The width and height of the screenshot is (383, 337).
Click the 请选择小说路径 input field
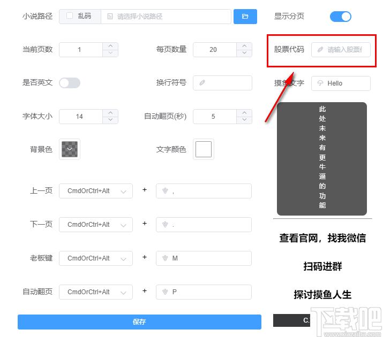click(x=166, y=17)
